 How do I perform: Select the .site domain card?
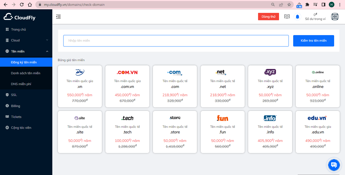pos(80,132)
